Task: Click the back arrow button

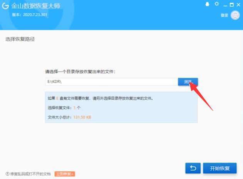Action: click(x=193, y=168)
